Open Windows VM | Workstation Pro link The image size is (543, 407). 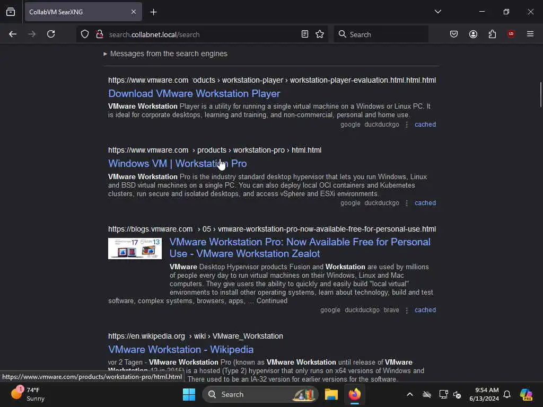[x=177, y=163]
